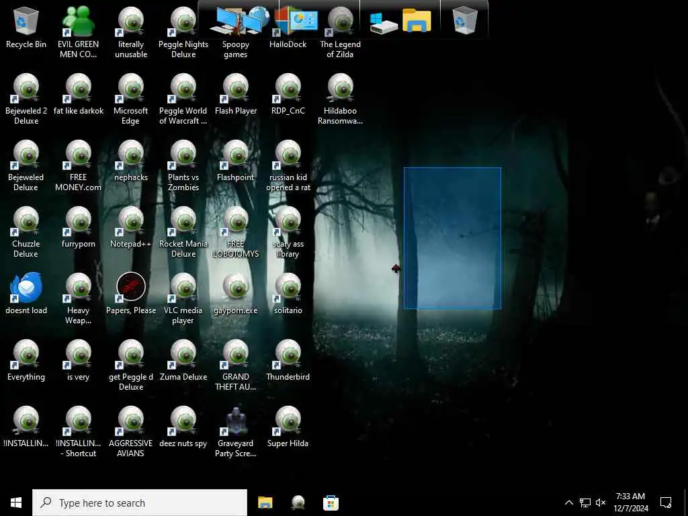This screenshot has height=516, width=688.
Task: Open File Explorer from the taskbar
Action: pyautogui.click(x=265, y=503)
